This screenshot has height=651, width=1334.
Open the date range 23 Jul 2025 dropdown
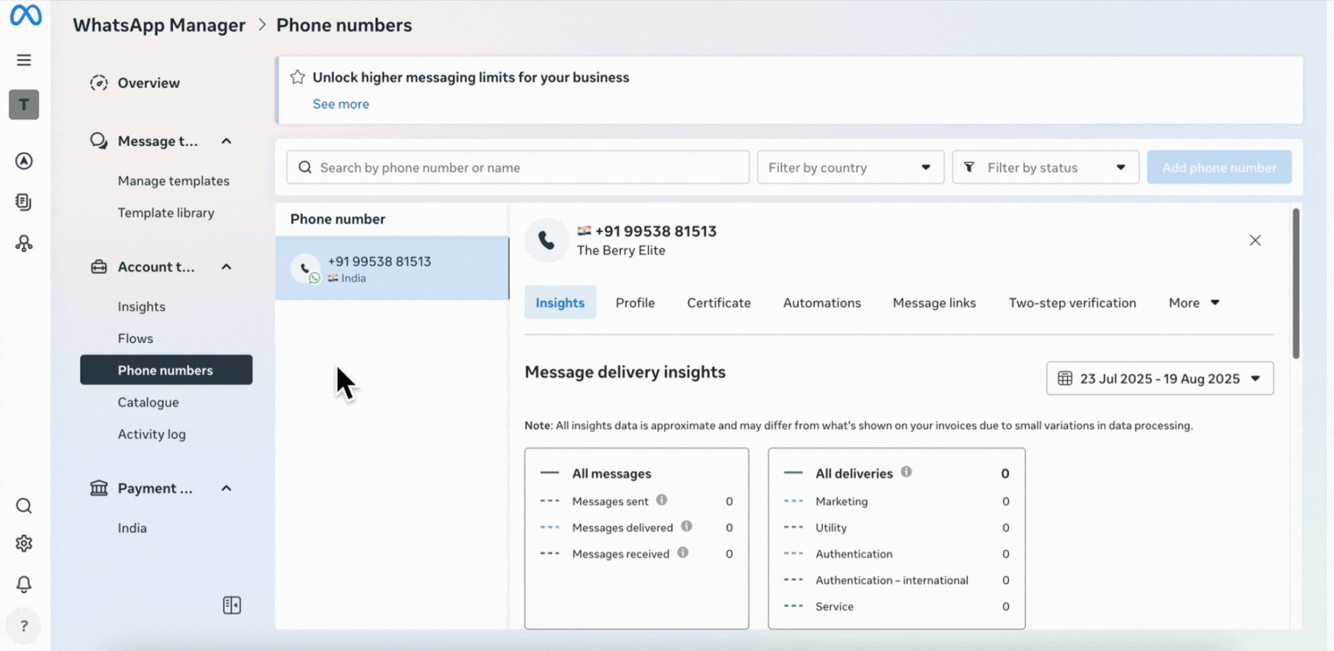[x=1160, y=379]
